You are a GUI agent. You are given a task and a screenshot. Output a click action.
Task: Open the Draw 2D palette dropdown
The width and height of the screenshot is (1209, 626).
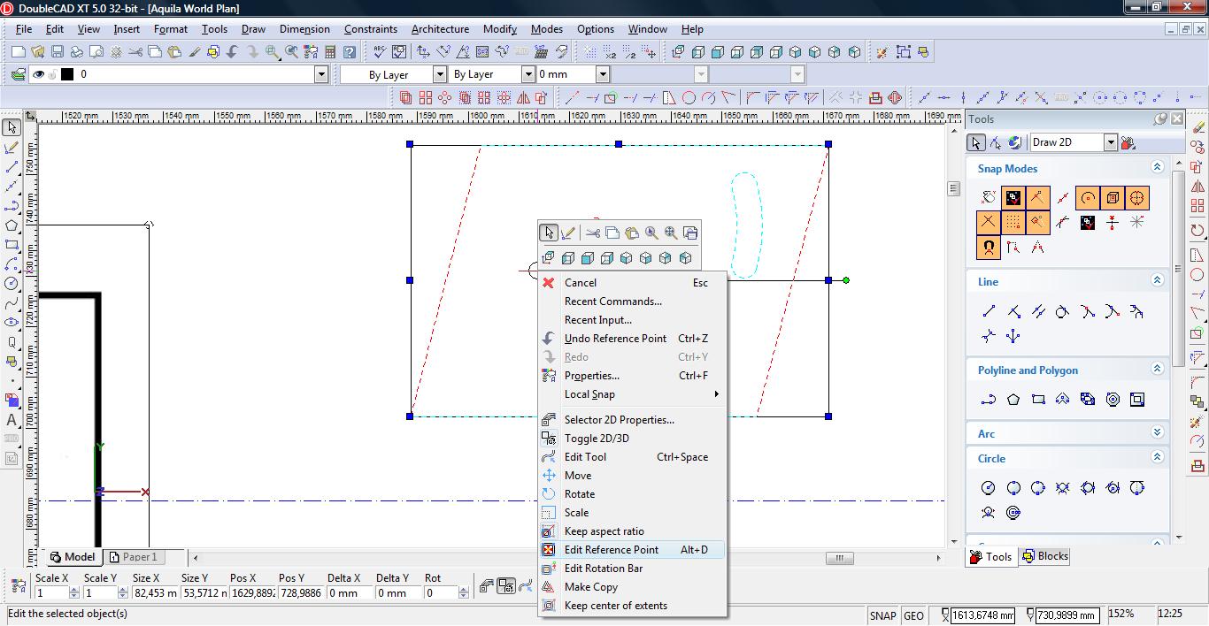click(x=1110, y=142)
